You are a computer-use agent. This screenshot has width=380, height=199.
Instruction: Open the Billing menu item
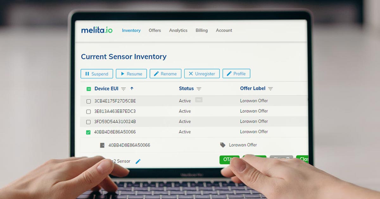tap(201, 30)
